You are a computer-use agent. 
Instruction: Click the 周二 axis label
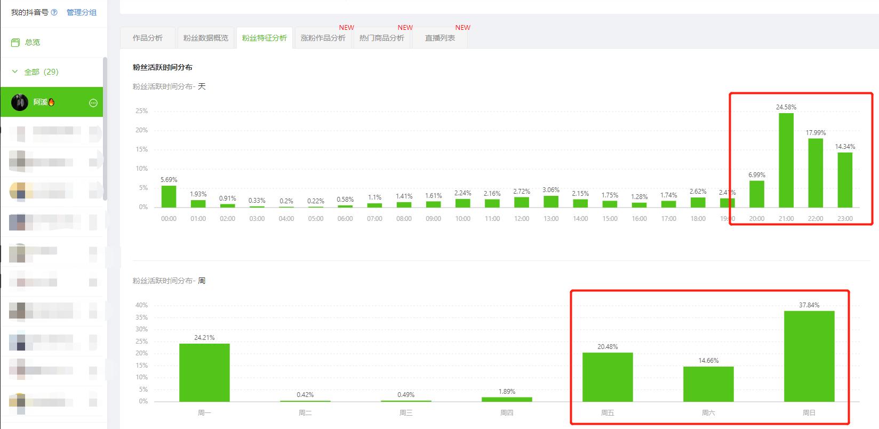point(305,413)
